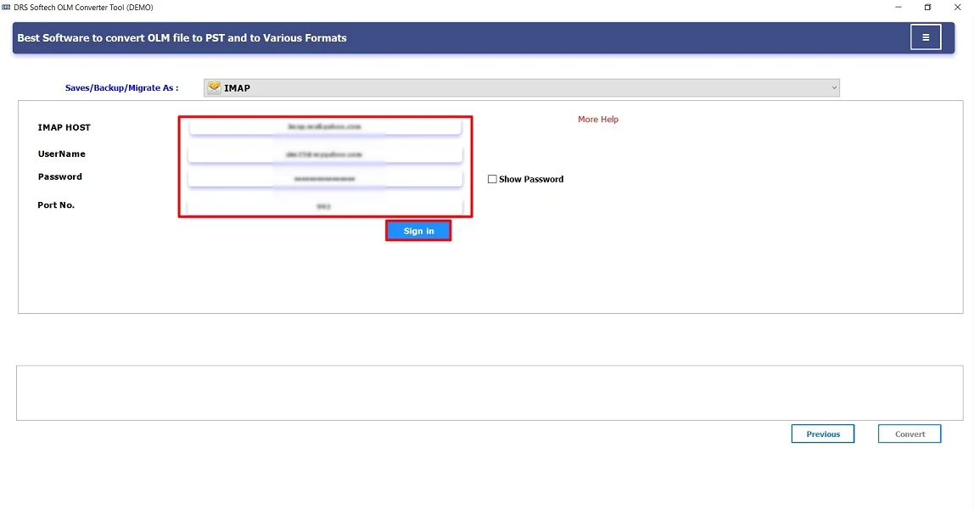Click the Previous button
This screenshot has width=974, height=509.
[822, 433]
